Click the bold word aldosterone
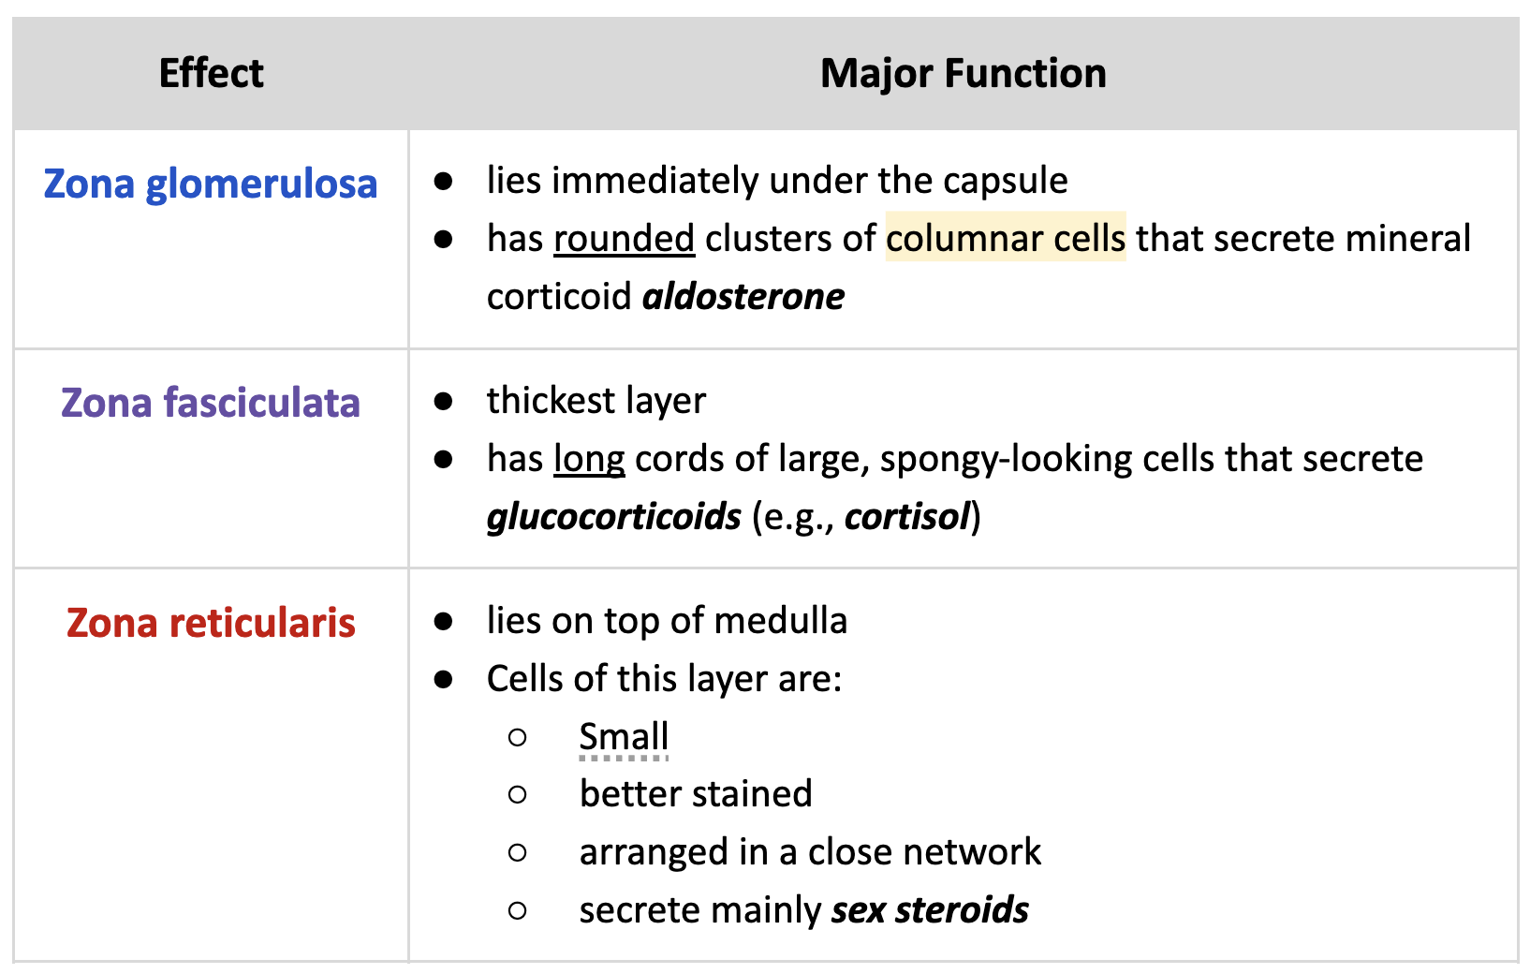Viewport: 1530px width, 974px height. coord(743,297)
